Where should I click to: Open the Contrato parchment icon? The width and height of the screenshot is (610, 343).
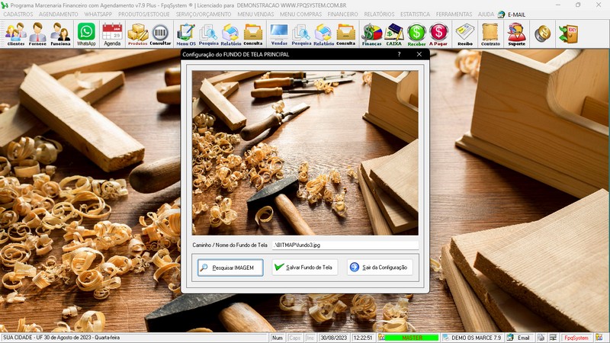(490, 34)
